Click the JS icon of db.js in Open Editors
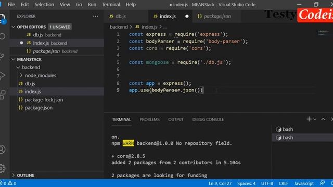The image size is (333, 187). [29, 35]
